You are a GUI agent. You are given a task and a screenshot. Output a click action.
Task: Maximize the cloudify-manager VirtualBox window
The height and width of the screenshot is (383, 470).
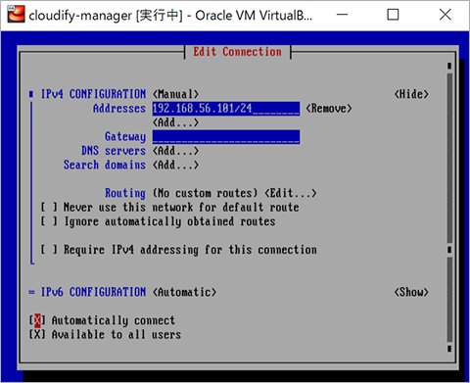point(393,15)
